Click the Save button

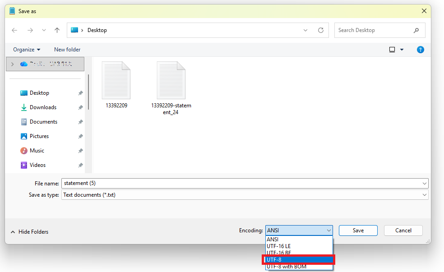coord(358,230)
